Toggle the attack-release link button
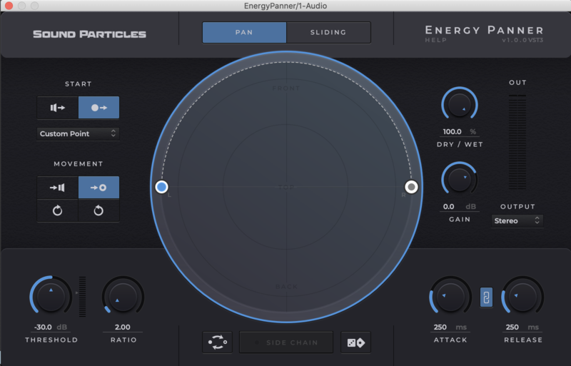Viewport: 571px width, 366px height. click(x=486, y=297)
